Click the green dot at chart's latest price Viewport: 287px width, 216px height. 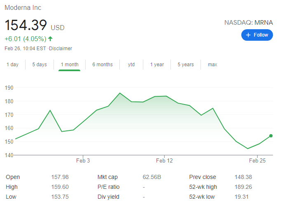pos(271,136)
